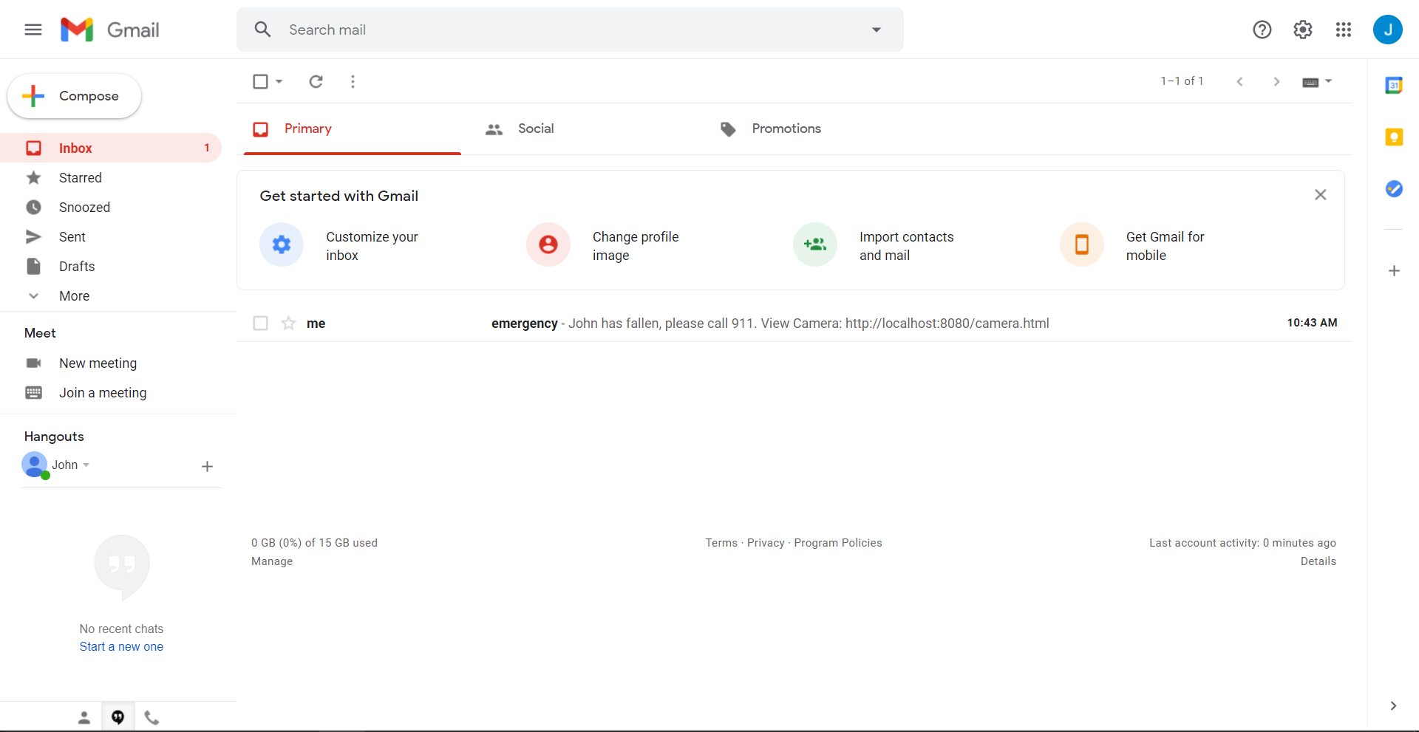Compose a new email
This screenshot has height=732, width=1419.
[x=74, y=96]
